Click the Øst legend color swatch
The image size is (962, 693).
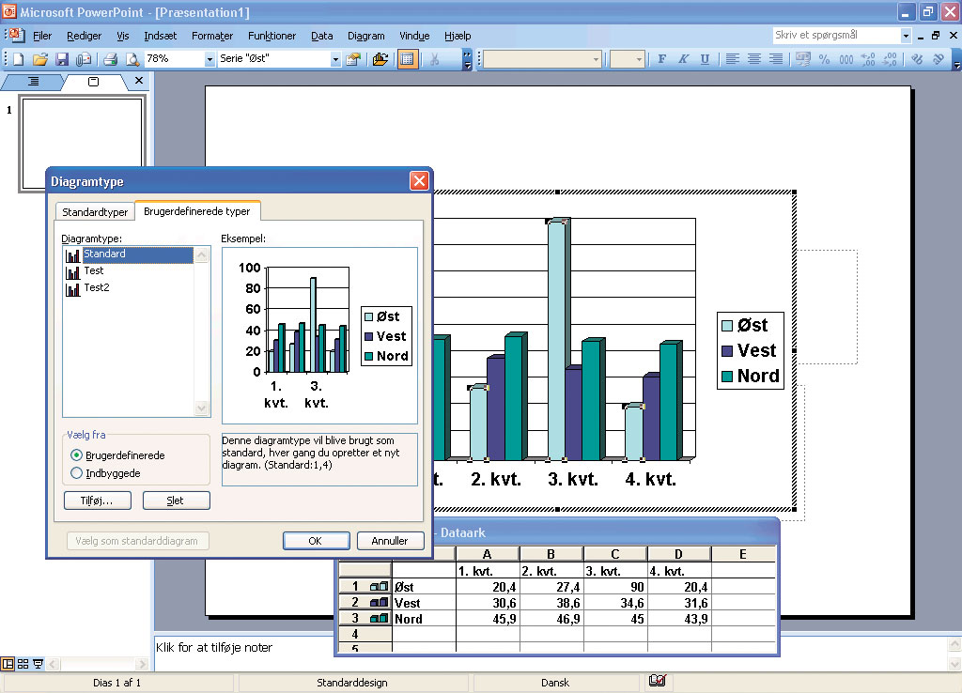(727, 326)
